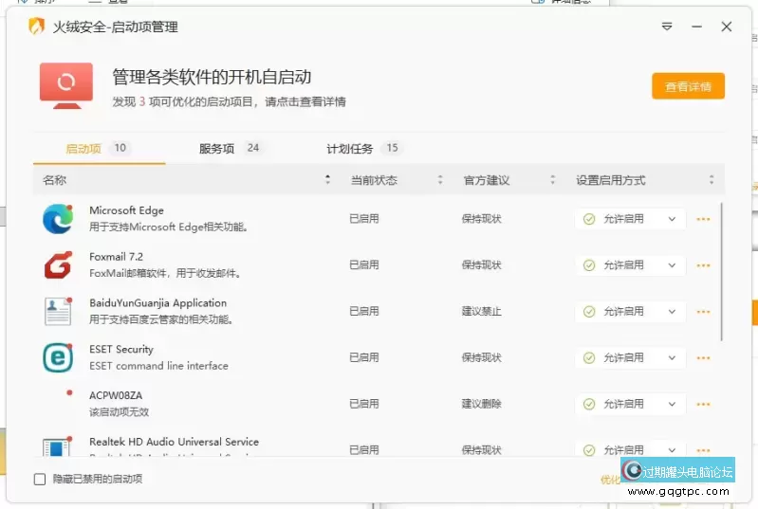Click 已启用 status for ESET Security
Viewport: 758px width, 509px height.
tap(364, 358)
